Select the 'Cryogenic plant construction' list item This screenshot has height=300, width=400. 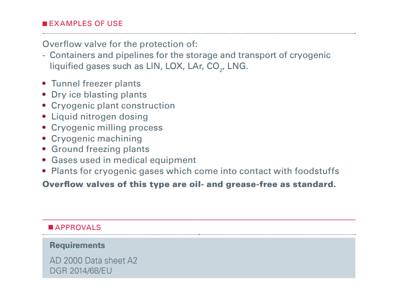point(113,105)
